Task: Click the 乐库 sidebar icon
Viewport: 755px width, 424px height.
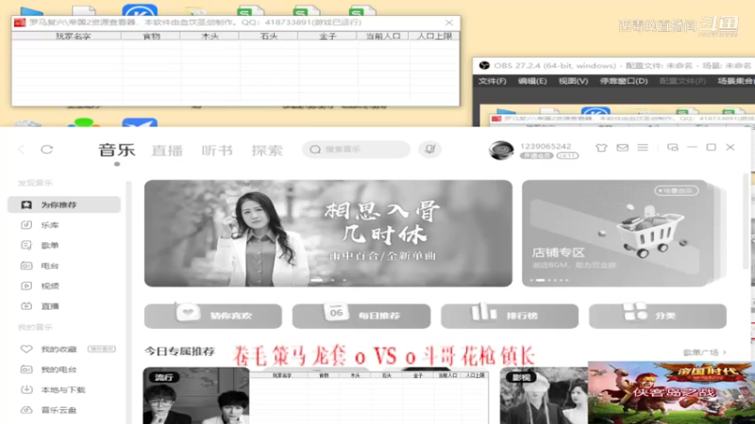Action: click(26, 225)
